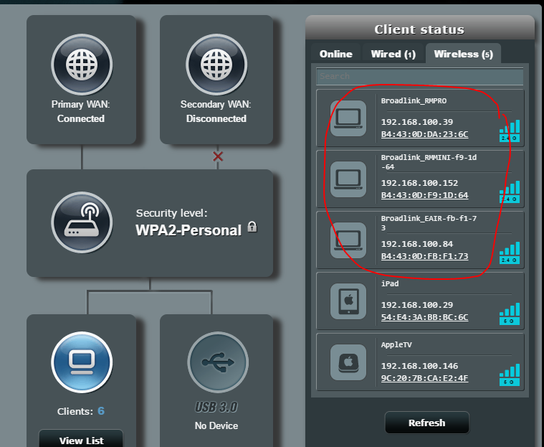544x447 pixels.
Task: Click IP address 192.168.100.29
Action: [417, 305]
